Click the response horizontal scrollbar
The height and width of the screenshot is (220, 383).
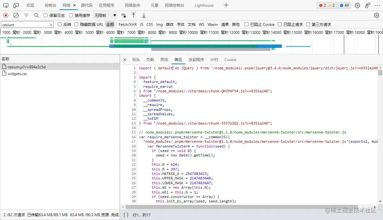point(242,207)
